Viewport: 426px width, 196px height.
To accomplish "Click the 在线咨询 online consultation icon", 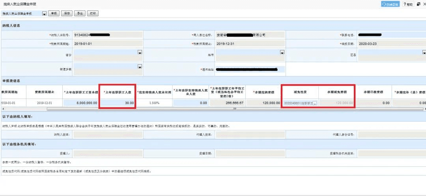I will (390, 4).
